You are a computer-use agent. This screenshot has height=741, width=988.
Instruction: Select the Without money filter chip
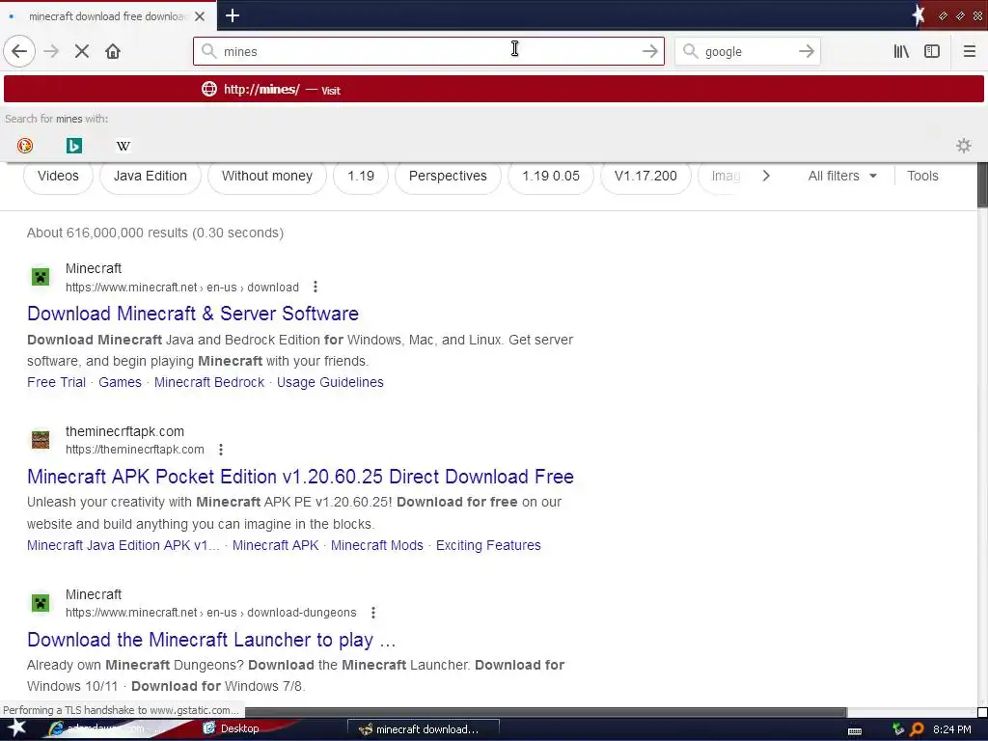pos(267,176)
